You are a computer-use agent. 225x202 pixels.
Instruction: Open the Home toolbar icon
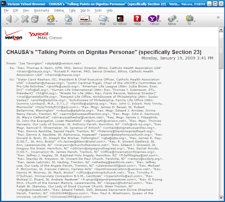[51, 20]
